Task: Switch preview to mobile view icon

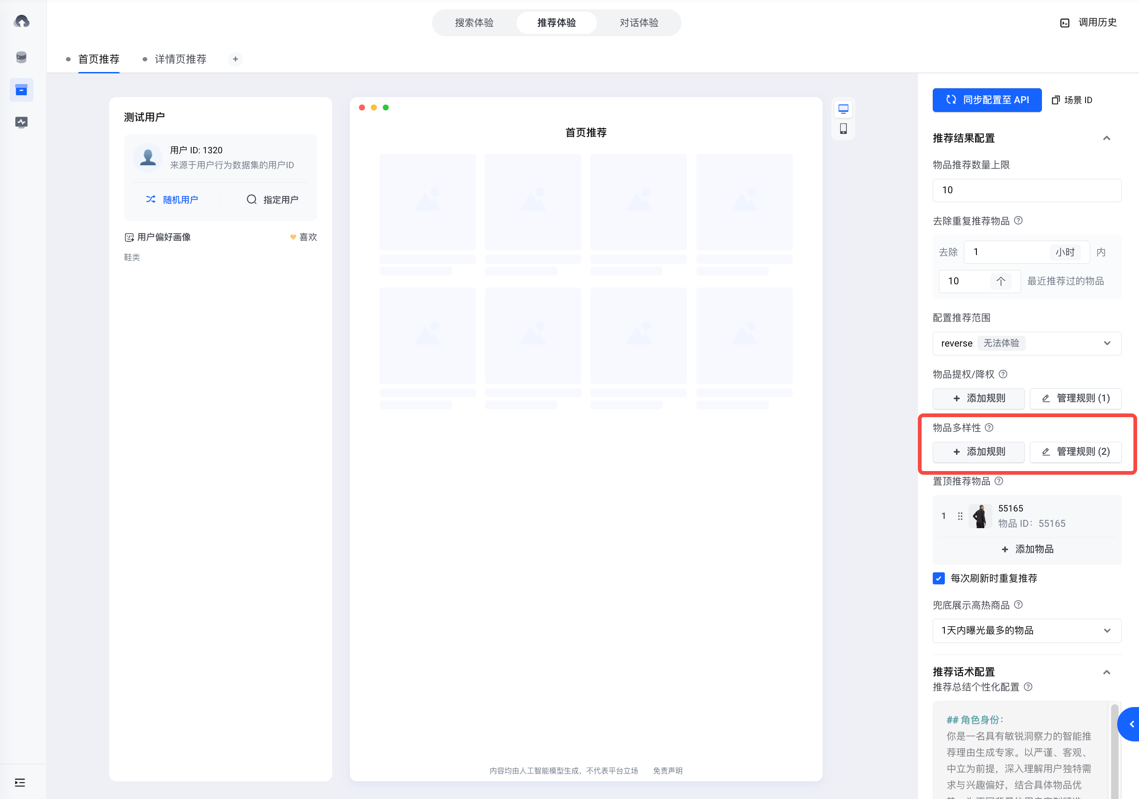Action: [x=843, y=129]
